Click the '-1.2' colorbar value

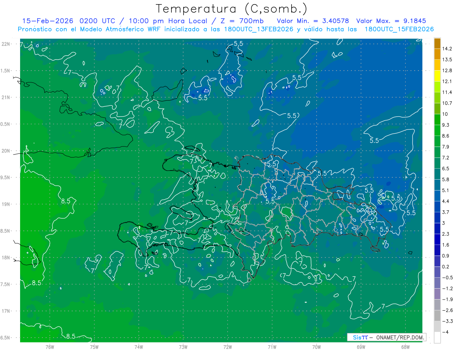(447, 289)
